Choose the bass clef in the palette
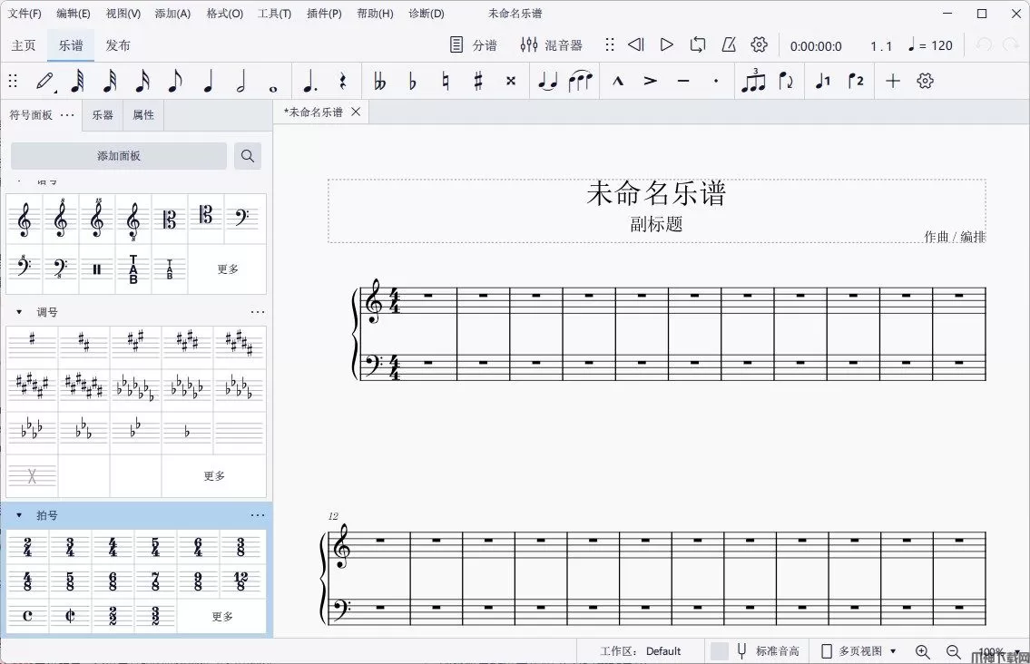Screen dimensions: 1030x664 coord(242,220)
